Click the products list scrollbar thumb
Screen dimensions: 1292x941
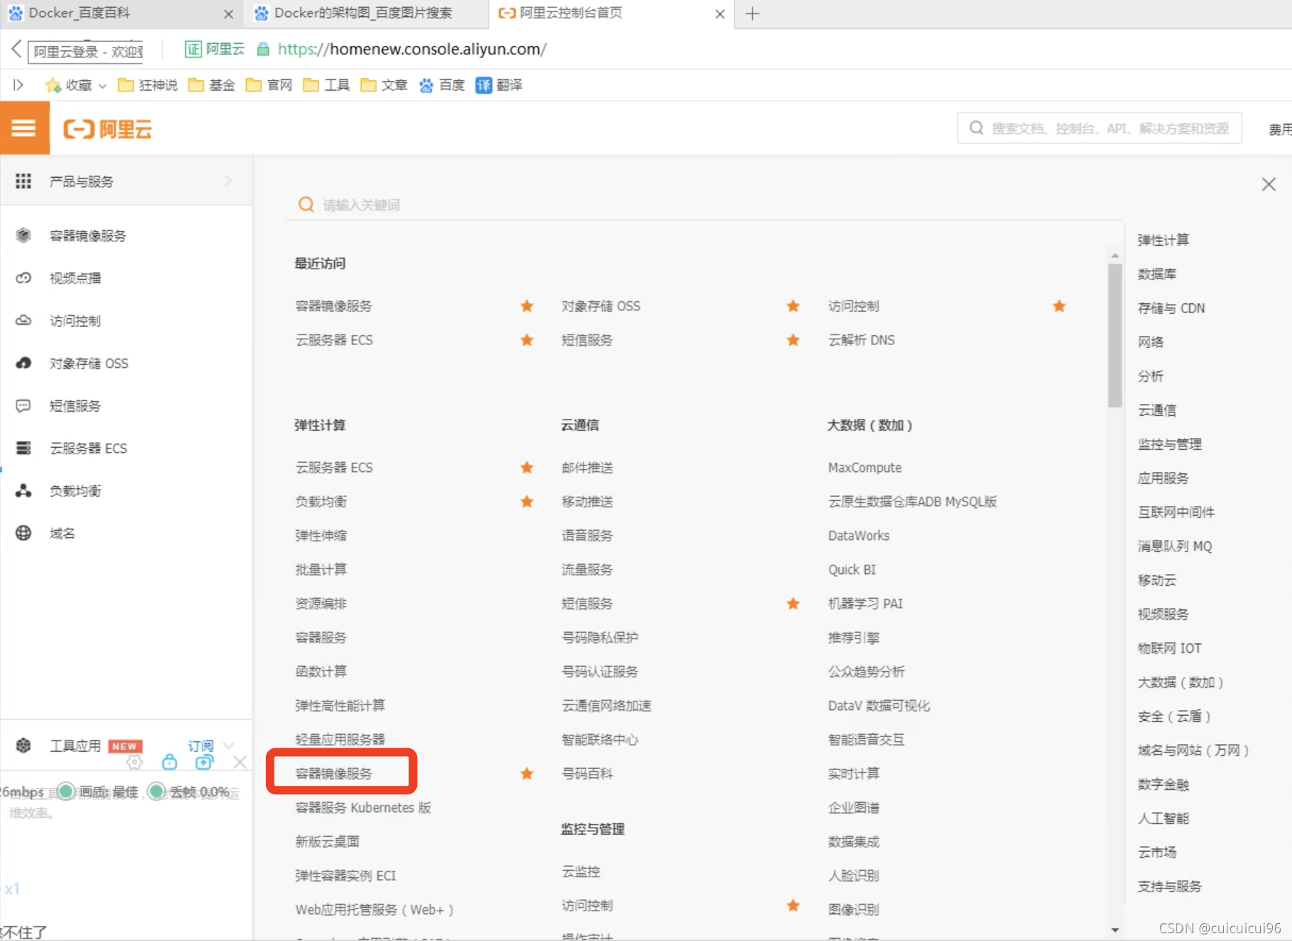[1115, 334]
